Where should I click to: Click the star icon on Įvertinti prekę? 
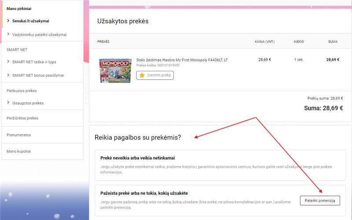pyautogui.click(x=142, y=75)
